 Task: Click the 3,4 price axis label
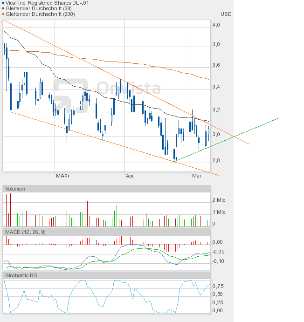(216, 87)
